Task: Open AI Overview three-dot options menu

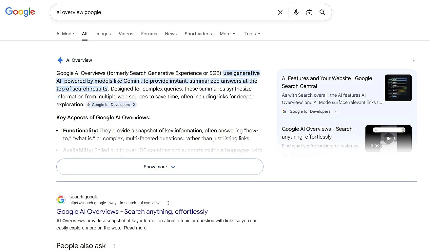Action: tap(414, 60)
